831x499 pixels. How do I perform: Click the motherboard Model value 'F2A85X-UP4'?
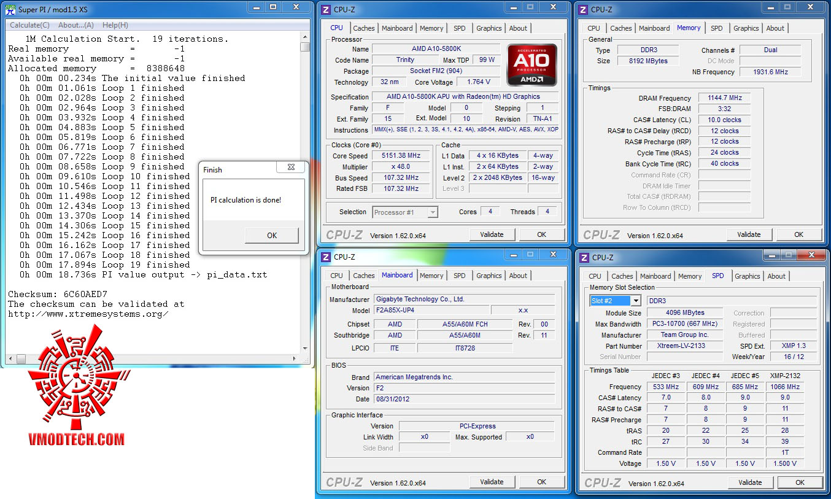(431, 311)
